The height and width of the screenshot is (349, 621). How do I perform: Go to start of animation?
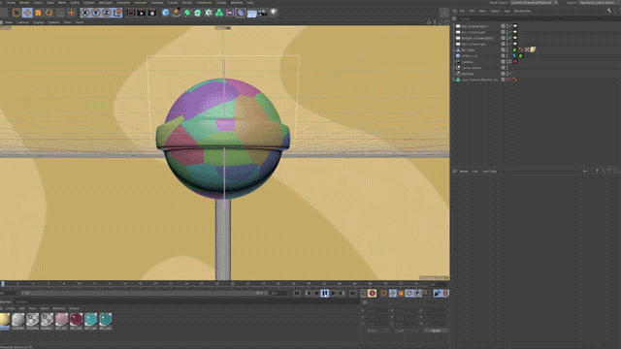click(x=297, y=293)
